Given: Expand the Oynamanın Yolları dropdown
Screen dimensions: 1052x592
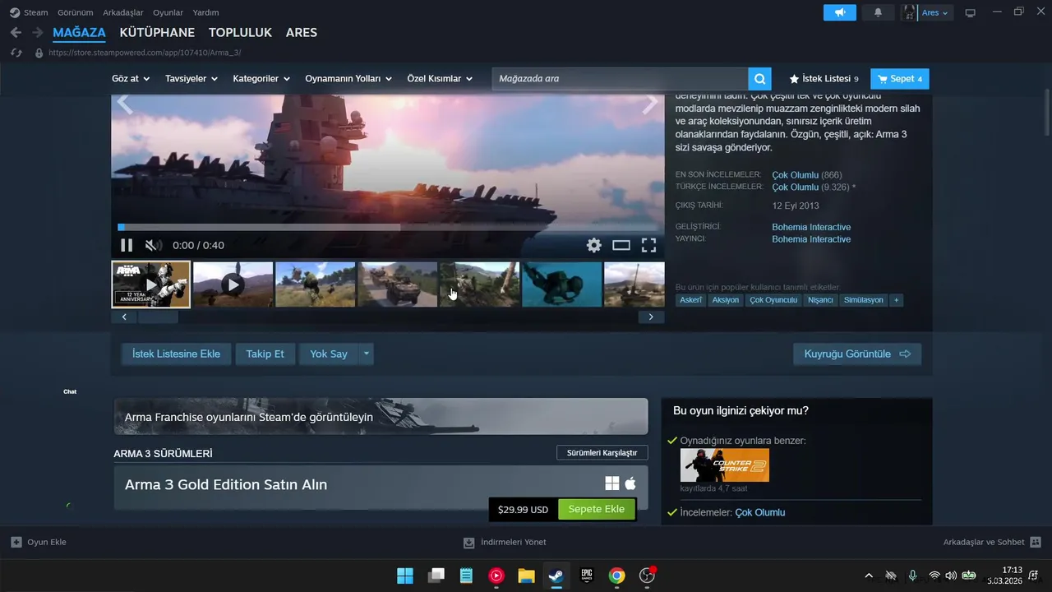Looking at the screenshot, I should tap(348, 79).
